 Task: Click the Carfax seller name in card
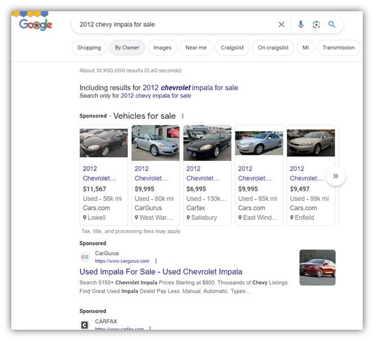[x=195, y=208]
